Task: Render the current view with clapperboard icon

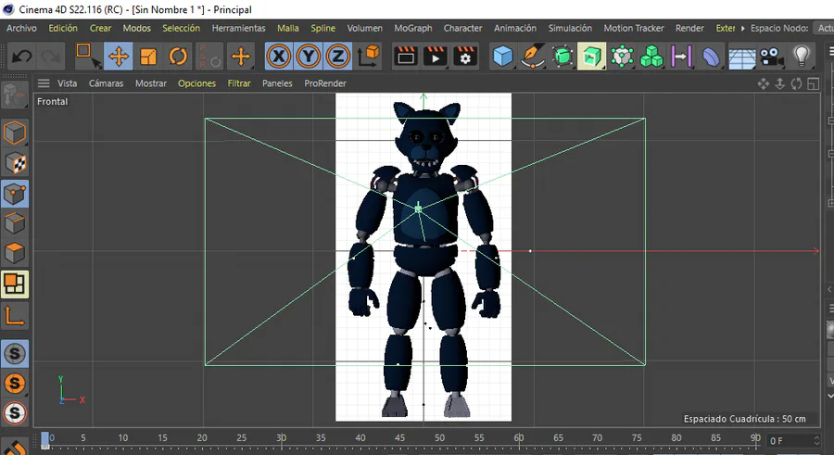Action: 406,57
